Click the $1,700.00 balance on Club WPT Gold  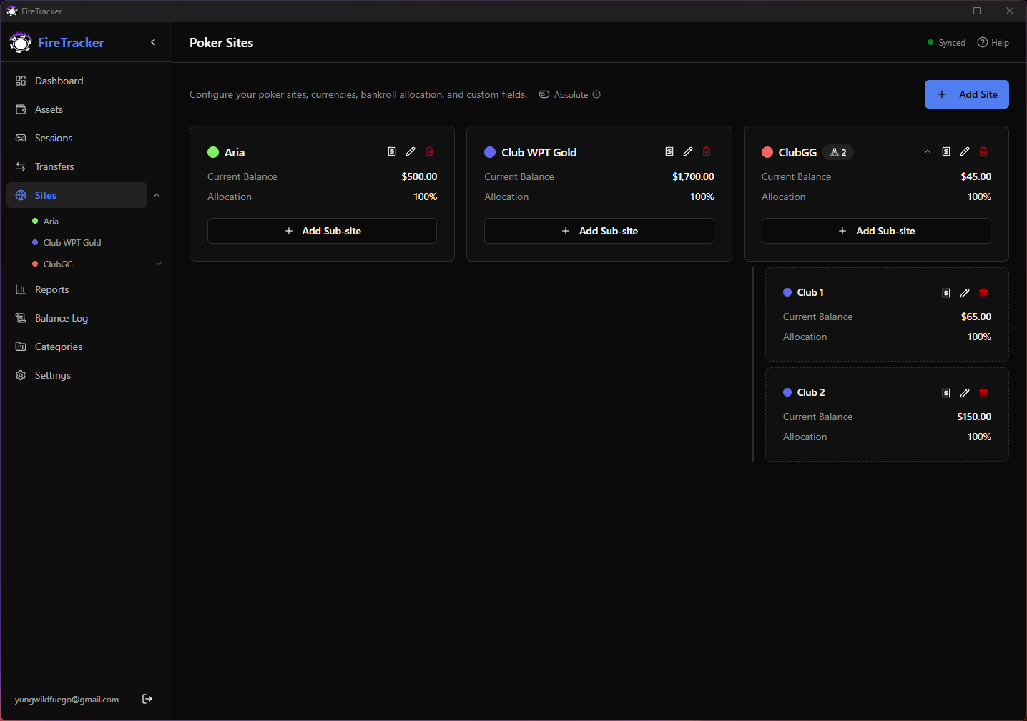click(693, 176)
